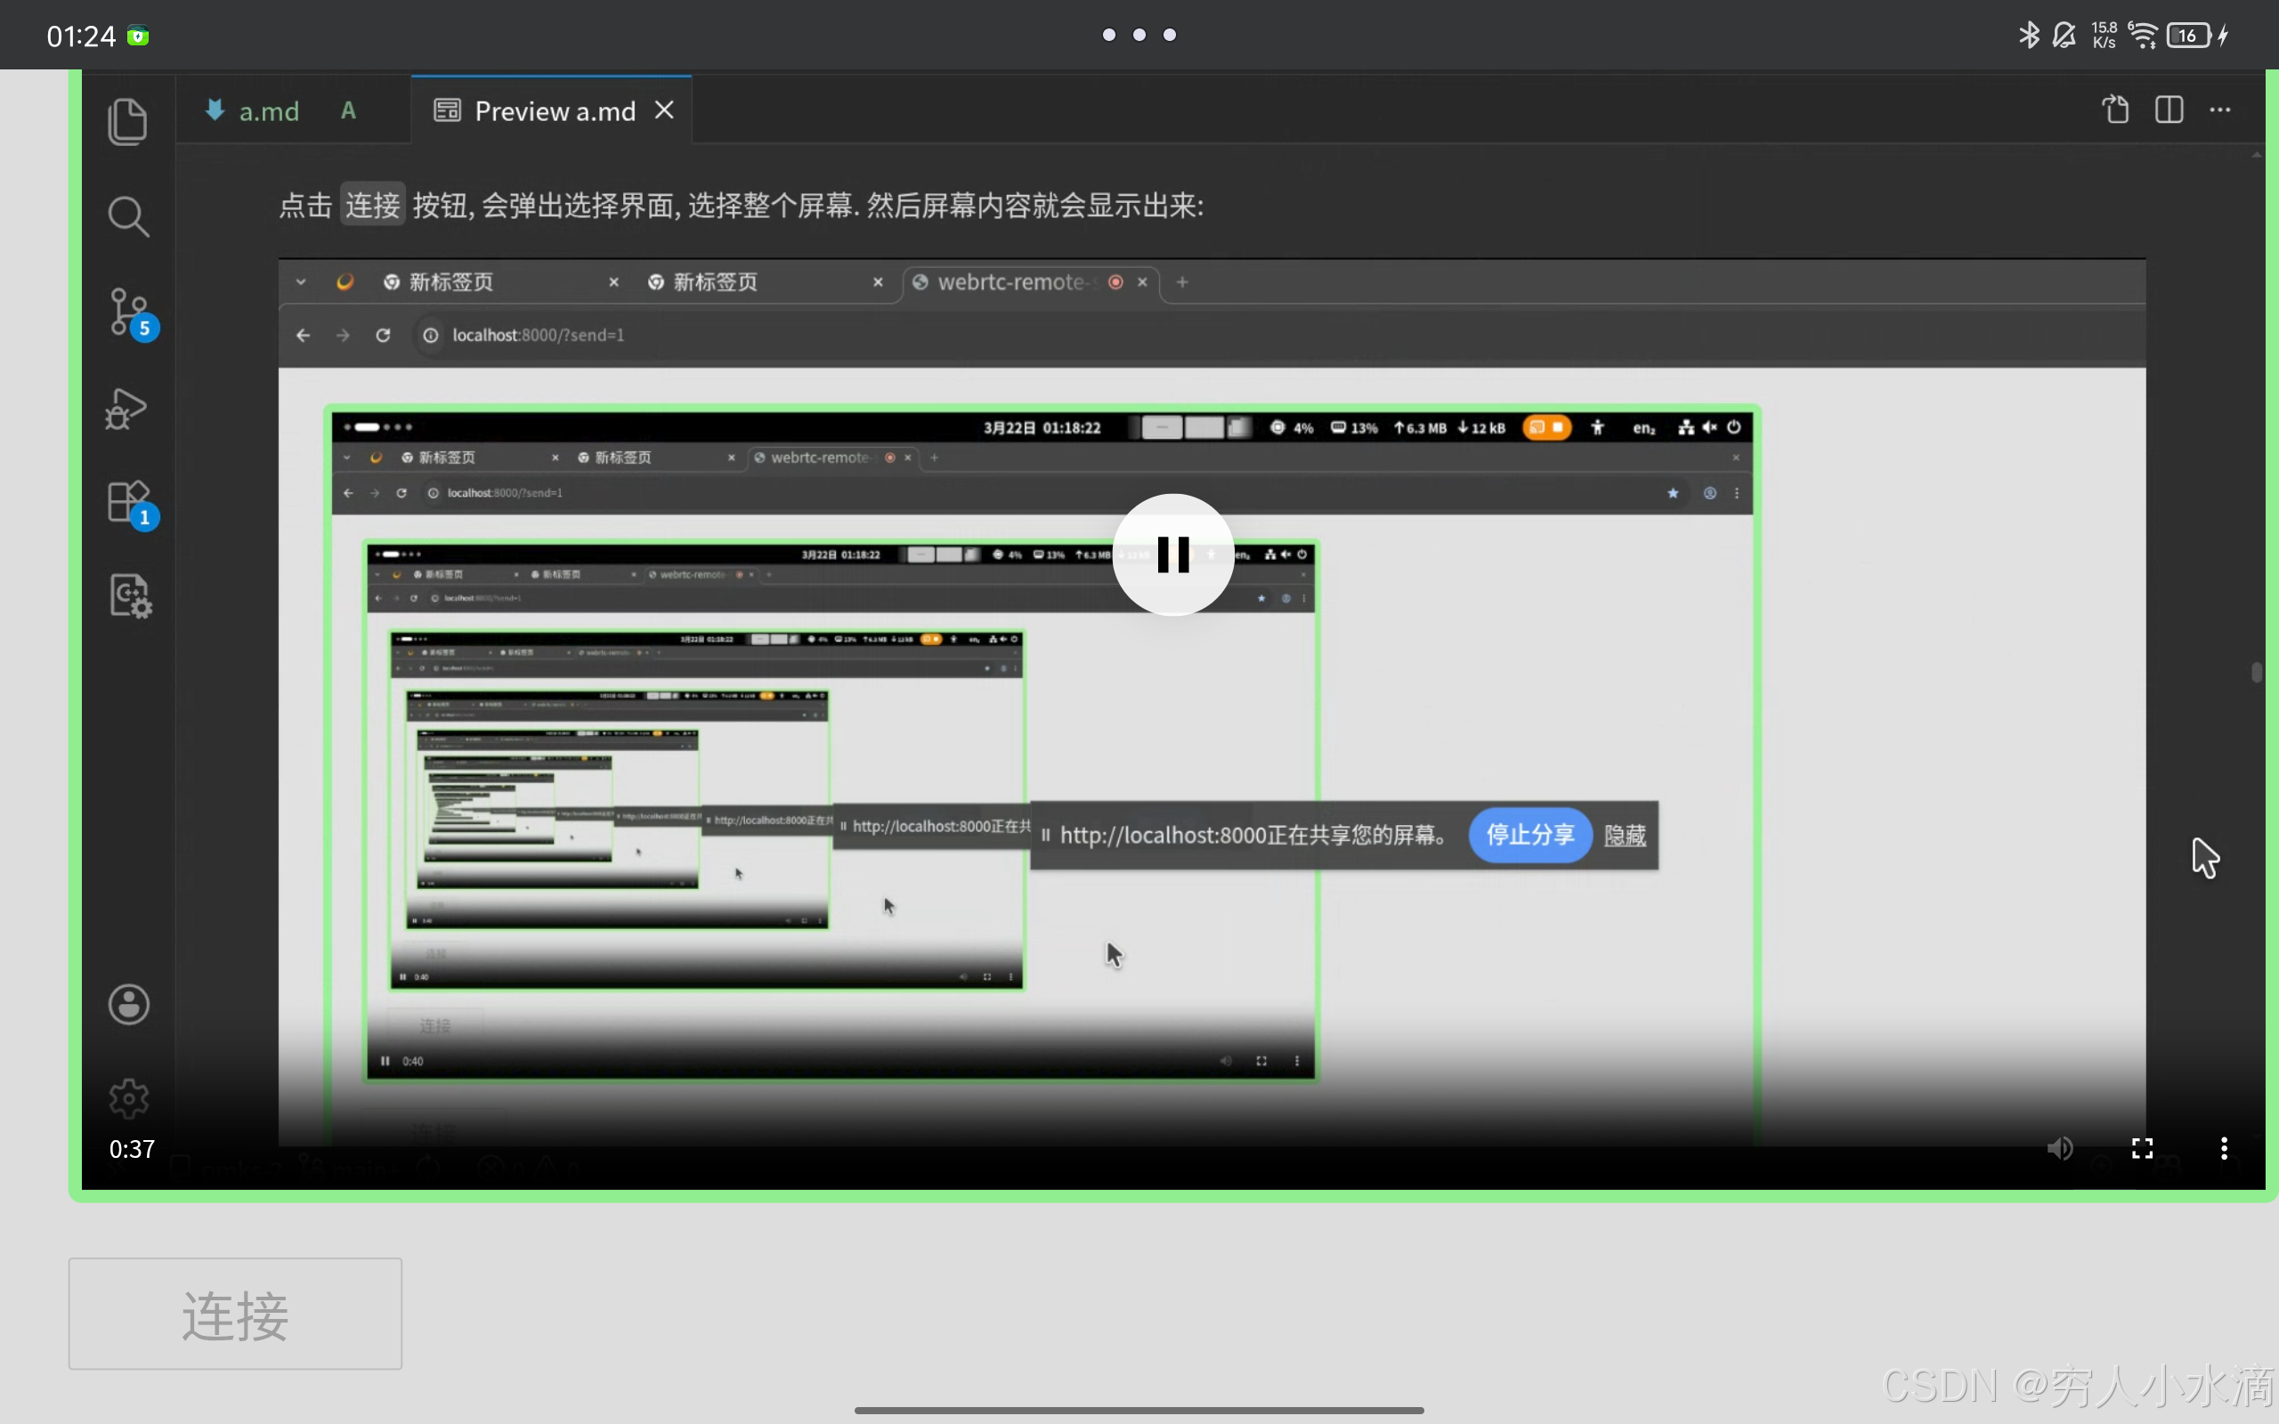Click the 连接 button below video
The width and height of the screenshot is (2279, 1424).
point(234,1314)
